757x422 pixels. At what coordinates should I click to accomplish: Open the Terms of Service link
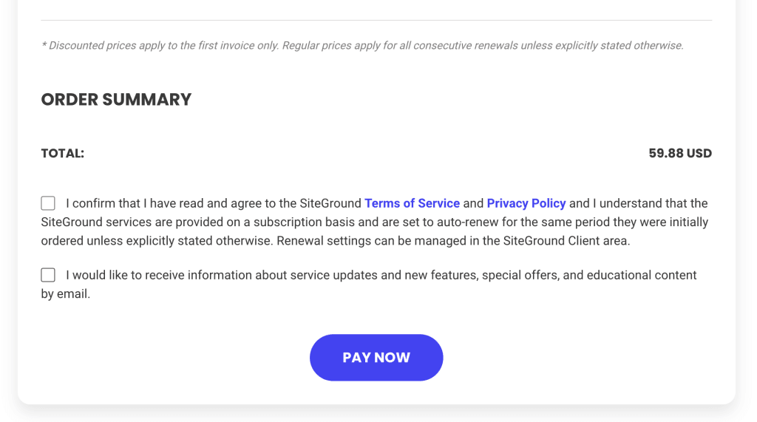(x=412, y=203)
